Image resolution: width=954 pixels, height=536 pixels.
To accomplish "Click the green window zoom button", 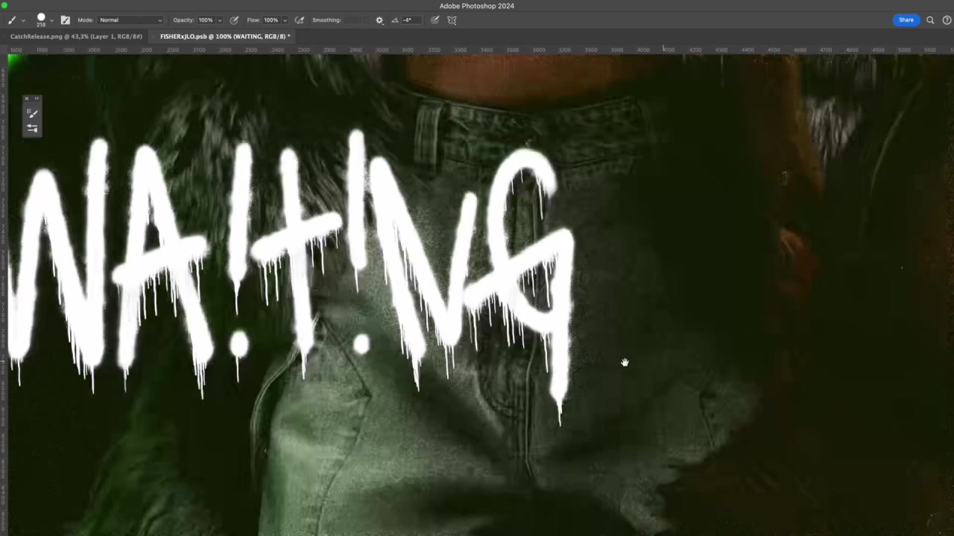I will coord(4,5).
